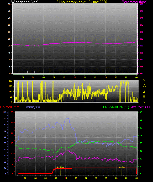
Task: Click the "80" humidity axis value
Action: coord(5,125)
